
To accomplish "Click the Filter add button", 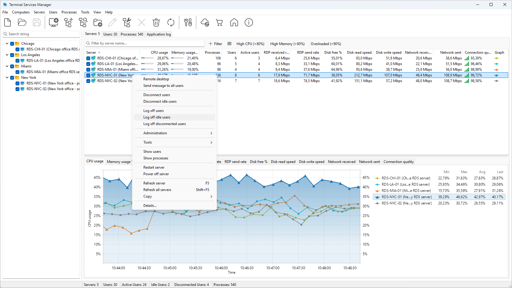I will pos(215,44).
